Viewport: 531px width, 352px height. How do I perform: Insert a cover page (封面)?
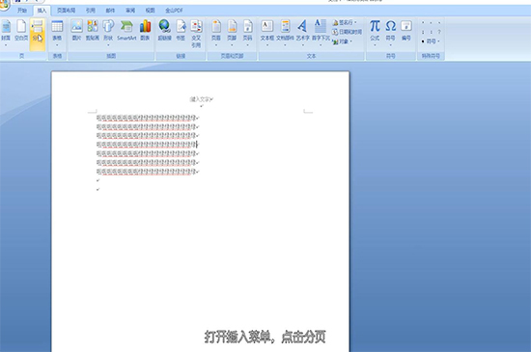click(6, 31)
